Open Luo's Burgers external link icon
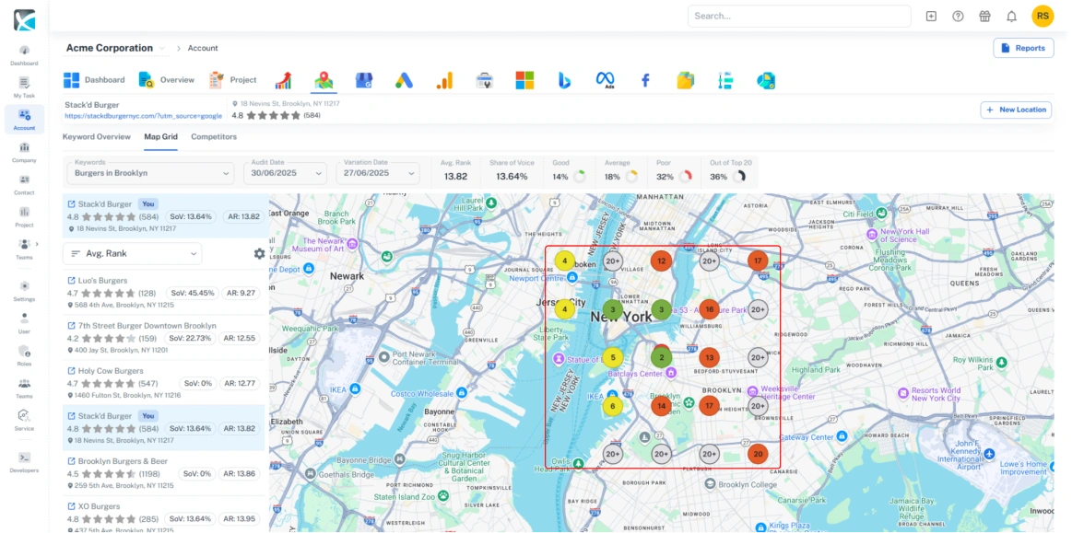Screen dimensions: 1072x533 tap(71, 281)
